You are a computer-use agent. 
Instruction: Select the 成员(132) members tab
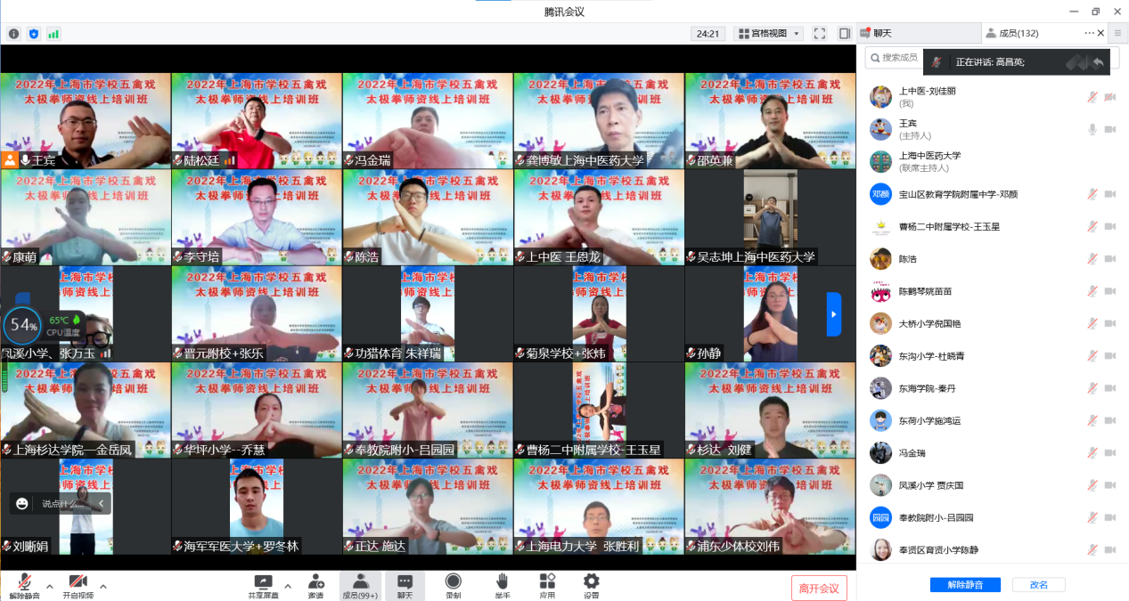pos(1018,34)
